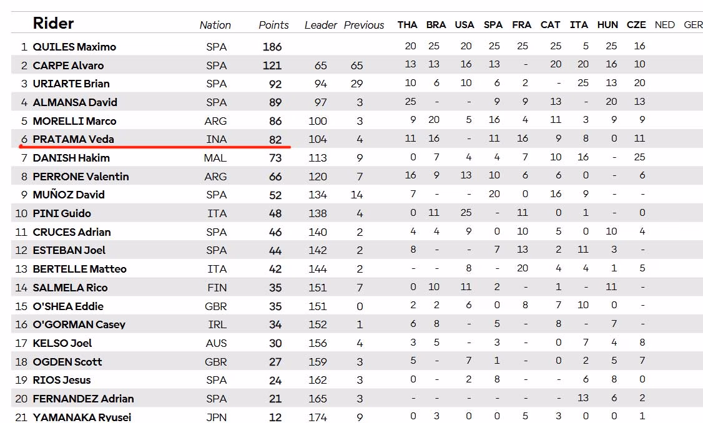Open the THA race column
Viewport: 703px width, 423px height.
tap(407, 25)
